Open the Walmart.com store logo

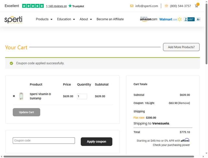click(170, 19)
